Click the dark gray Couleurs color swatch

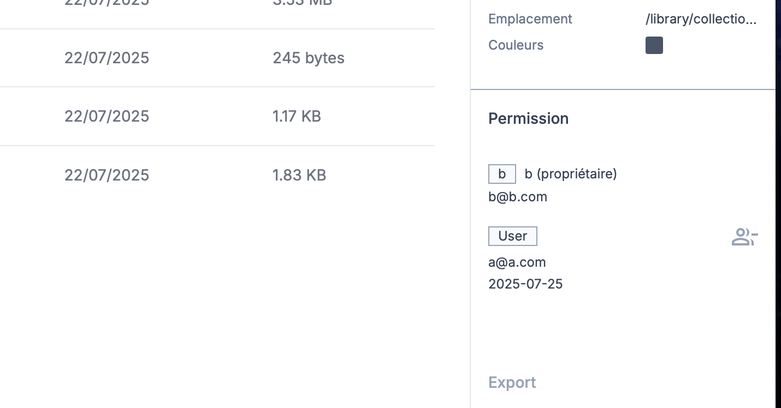[654, 45]
